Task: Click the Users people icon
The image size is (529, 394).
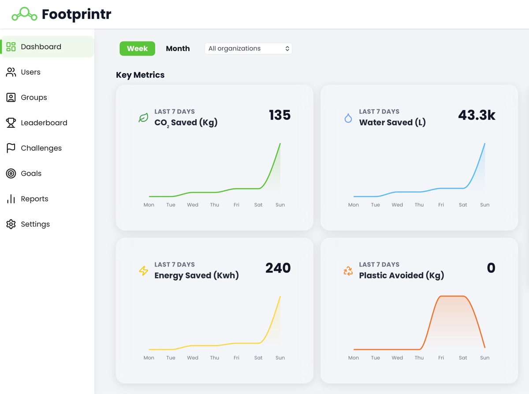Action: coord(11,72)
